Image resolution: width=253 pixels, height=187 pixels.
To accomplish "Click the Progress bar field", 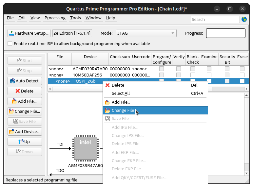I will click(225, 33).
